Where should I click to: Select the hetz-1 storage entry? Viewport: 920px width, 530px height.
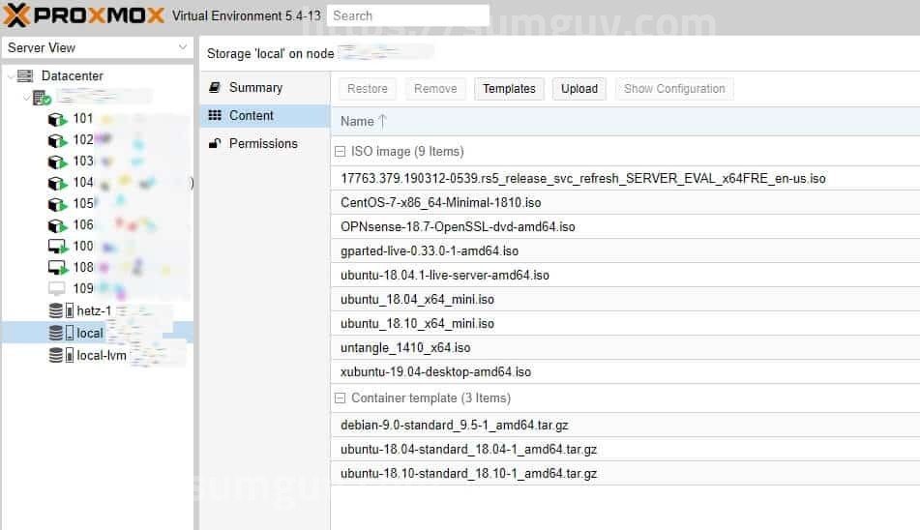[x=94, y=310]
